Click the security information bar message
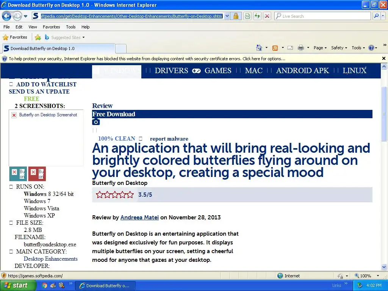 (x=147, y=59)
